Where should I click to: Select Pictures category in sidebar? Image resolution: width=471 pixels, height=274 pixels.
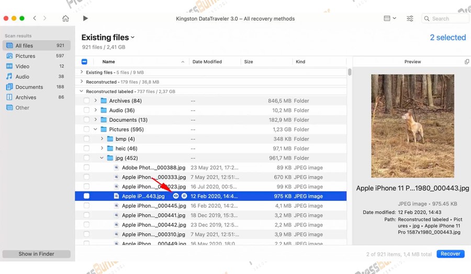click(x=25, y=56)
